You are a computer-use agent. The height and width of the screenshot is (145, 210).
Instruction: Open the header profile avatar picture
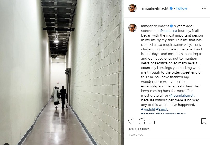click(132, 8)
